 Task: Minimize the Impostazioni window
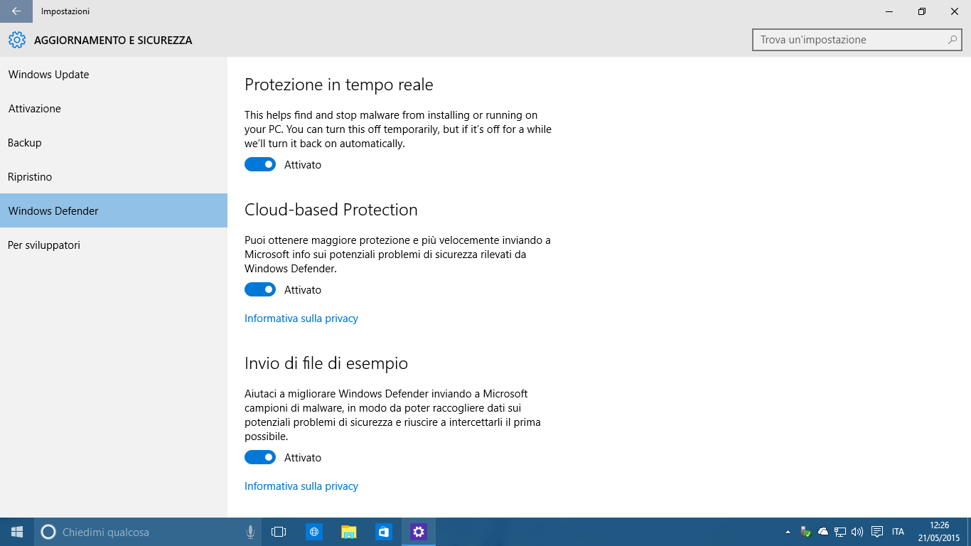[889, 11]
